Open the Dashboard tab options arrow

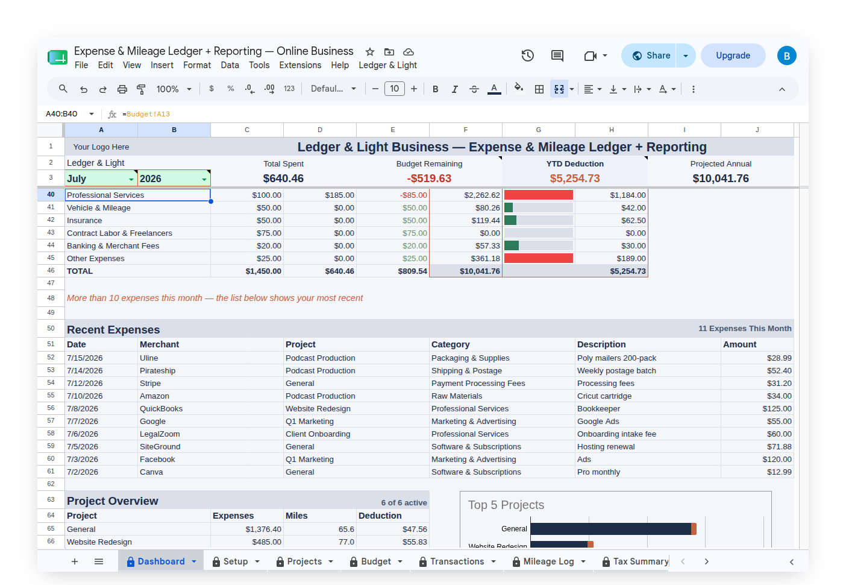click(194, 561)
